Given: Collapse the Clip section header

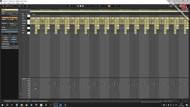Looking at the screenshot, I should (10, 12).
